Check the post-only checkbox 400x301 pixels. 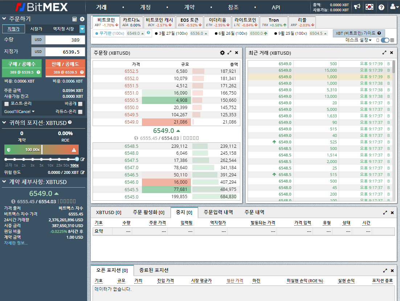(x=7, y=104)
